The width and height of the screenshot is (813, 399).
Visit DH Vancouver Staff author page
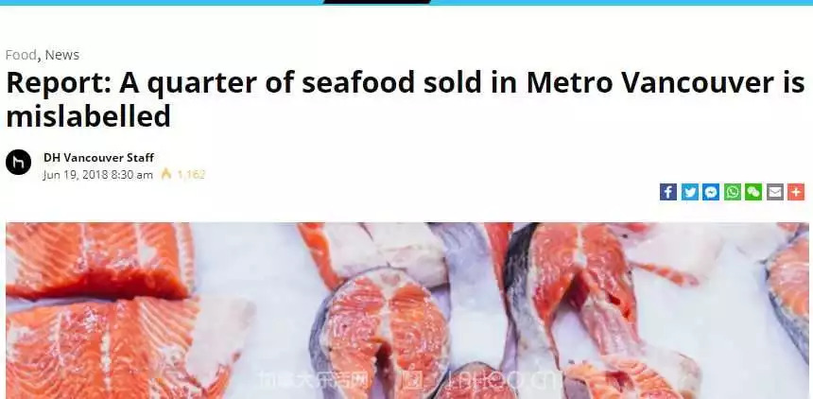[x=98, y=157]
